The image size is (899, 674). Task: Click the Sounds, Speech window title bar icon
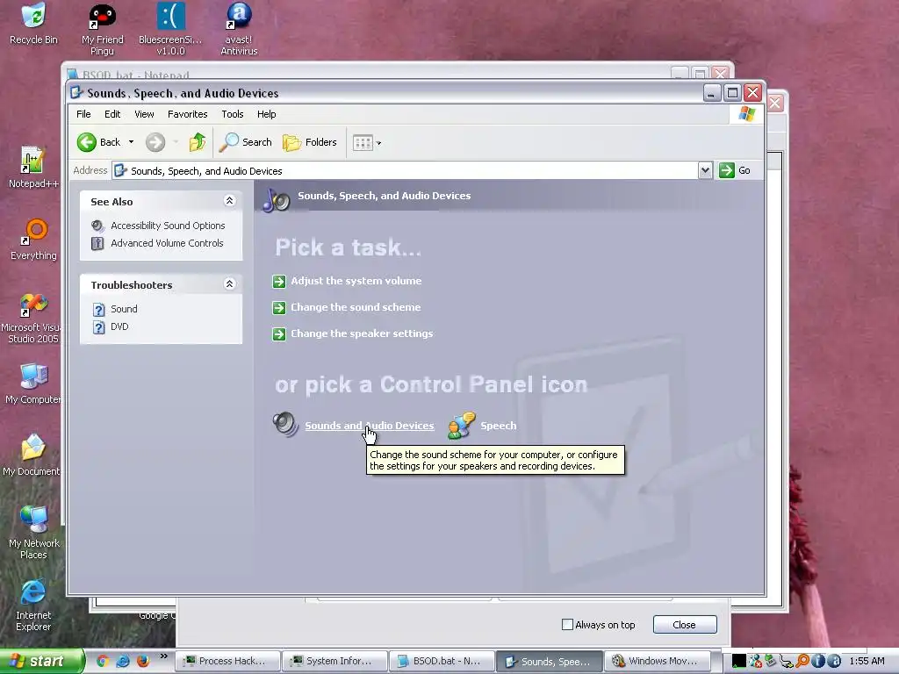(76, 93)
